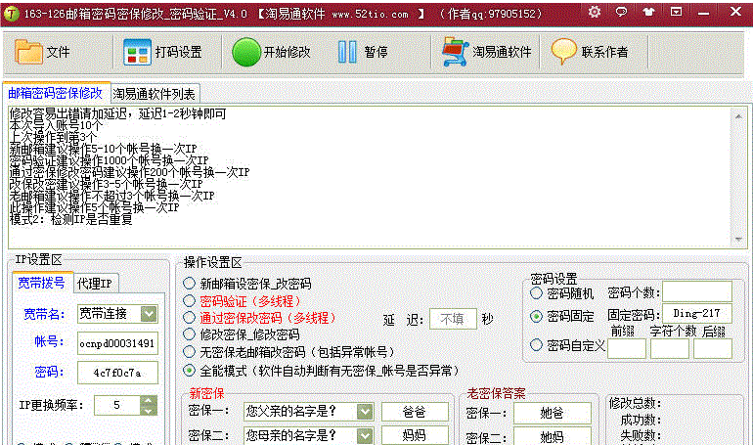Image resolution: width=753 pixels, height=445 pixels.
Task: Open the 密保一 security question dropdown
Action: (365, 412)
